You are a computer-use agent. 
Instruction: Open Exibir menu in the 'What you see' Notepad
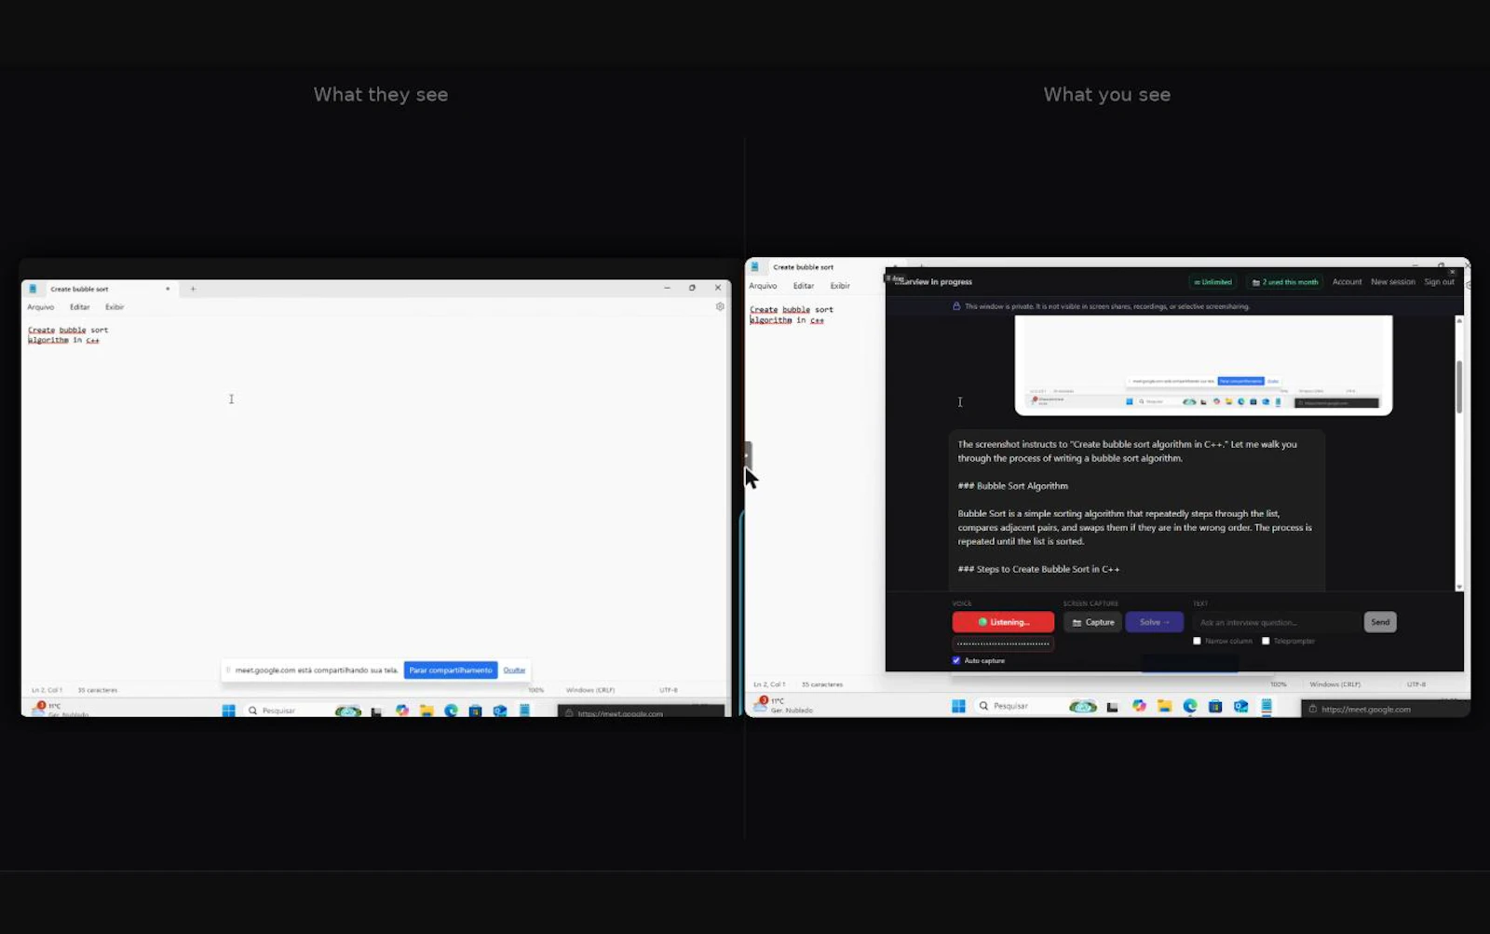click(840, 286)
